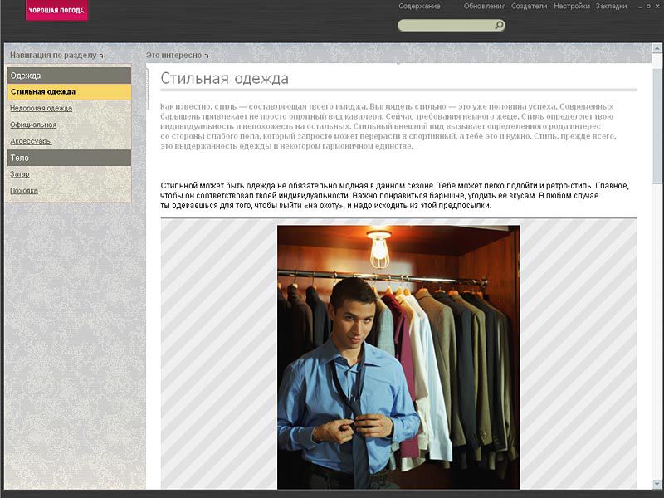Open the Аксессуары link
This screenshot has height=498, width=664.
[x=31, y=141]
